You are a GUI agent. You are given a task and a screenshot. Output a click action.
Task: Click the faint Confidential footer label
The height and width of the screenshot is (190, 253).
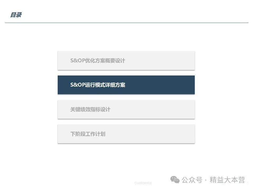[x=143, y=183]
